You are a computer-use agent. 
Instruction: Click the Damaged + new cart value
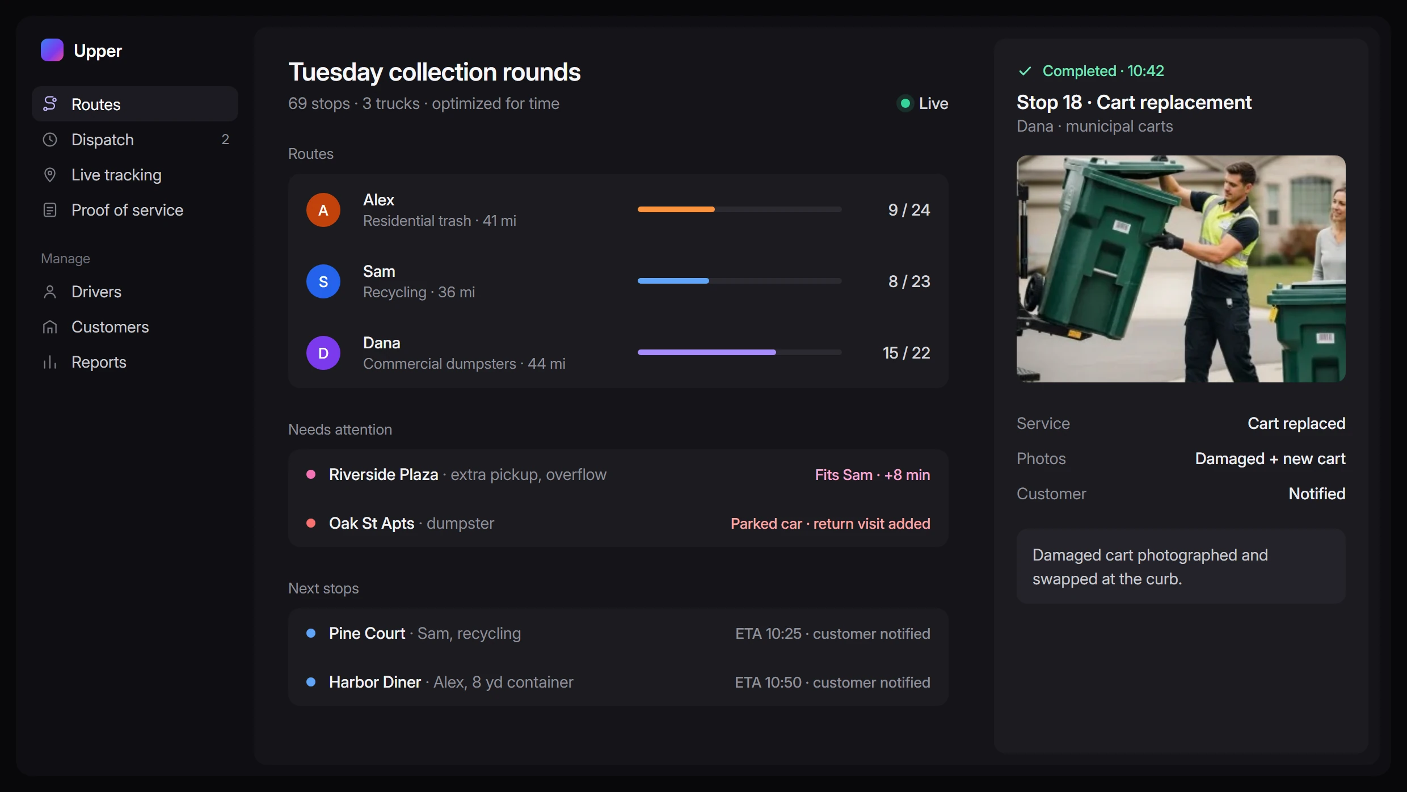[1270, 458]
